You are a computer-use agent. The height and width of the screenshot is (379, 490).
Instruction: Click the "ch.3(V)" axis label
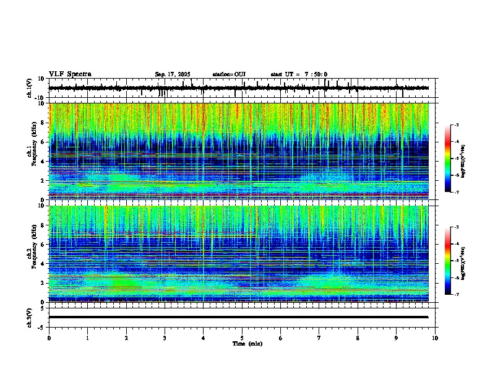coord(30,318)
